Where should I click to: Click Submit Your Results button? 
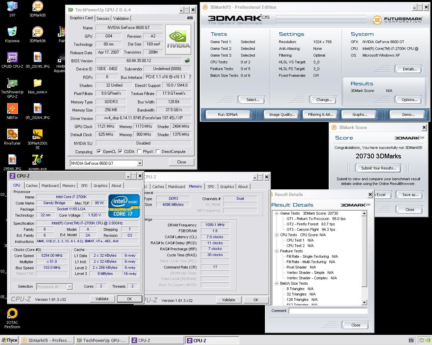point(378,168)
